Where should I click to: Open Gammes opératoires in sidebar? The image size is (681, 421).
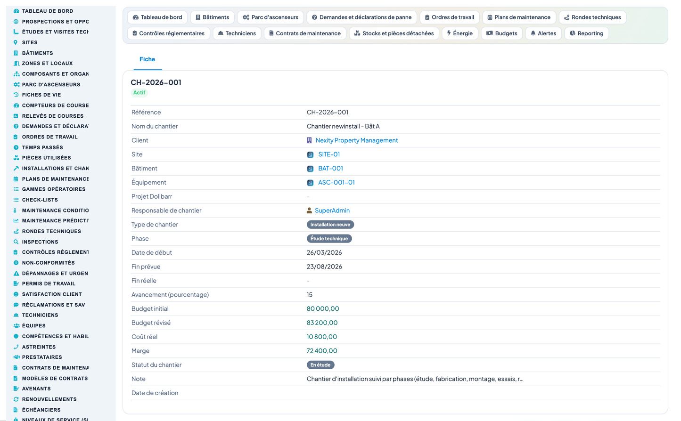(x=54, y=189)
